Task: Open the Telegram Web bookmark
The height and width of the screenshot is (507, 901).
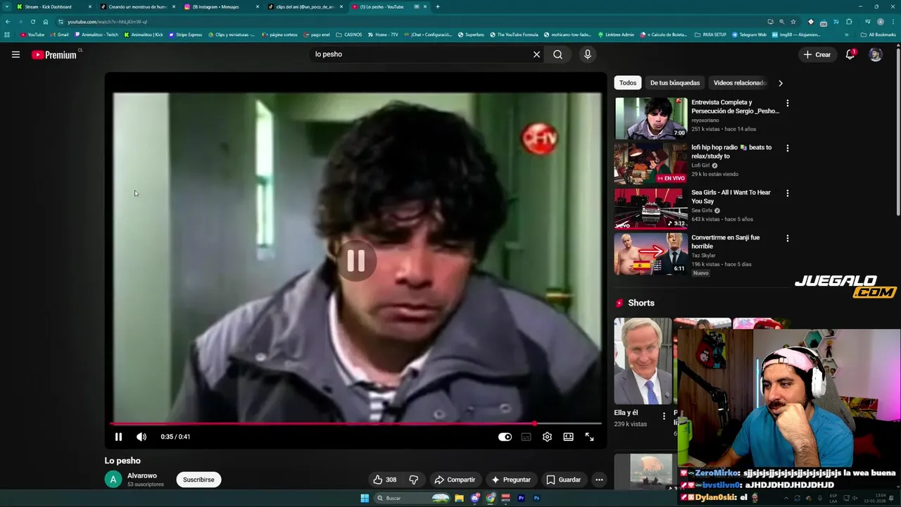Action: (749, 35)
